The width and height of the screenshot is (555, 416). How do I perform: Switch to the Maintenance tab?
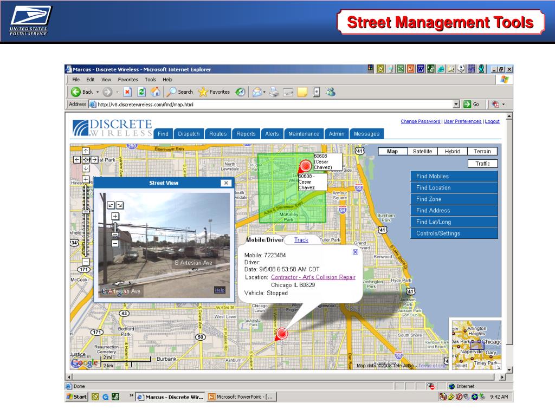(304, 134)
